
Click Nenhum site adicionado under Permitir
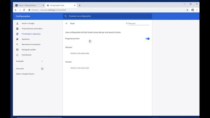(80, 68)
